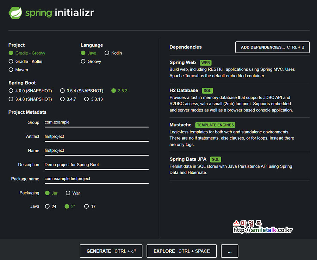Select Gradle - Groovy project type
Image resolution: width=317 pixels, height=260 pixels.
click(27, 53)
